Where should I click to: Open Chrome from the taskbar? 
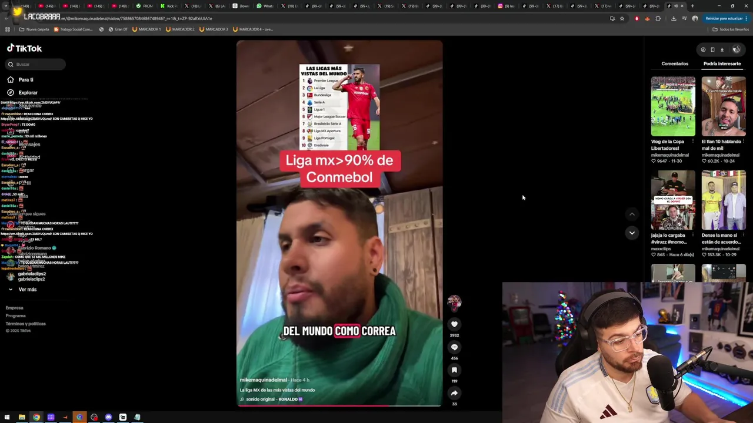[36, 417]
